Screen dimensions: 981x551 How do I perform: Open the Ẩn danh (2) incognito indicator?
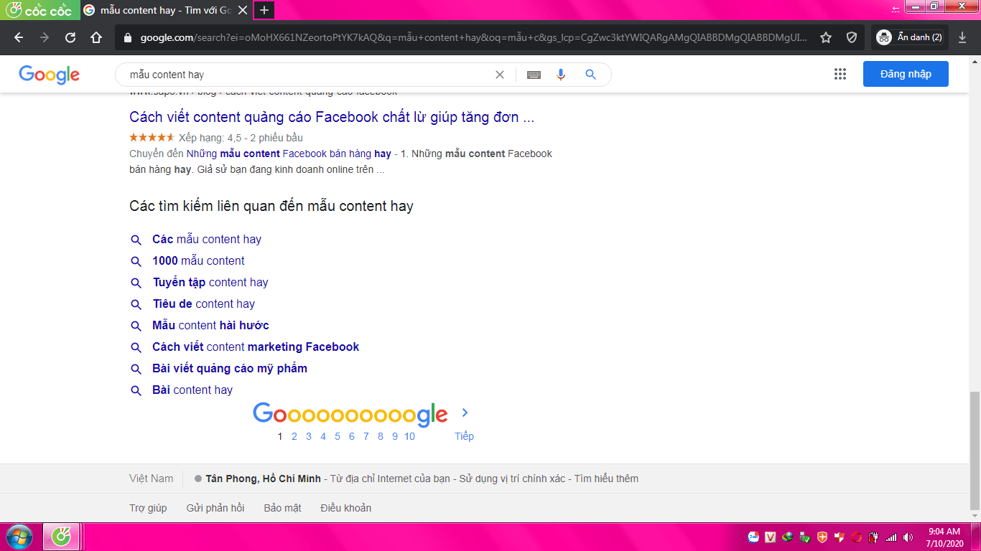pyautogui.click(x=910, y=37)
